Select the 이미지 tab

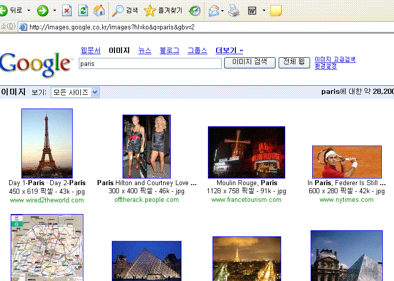coord(119,50)
